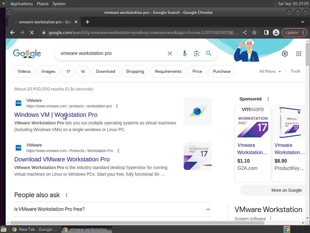Open the System menu
310x233 pixels.
(x=59, y=4)
